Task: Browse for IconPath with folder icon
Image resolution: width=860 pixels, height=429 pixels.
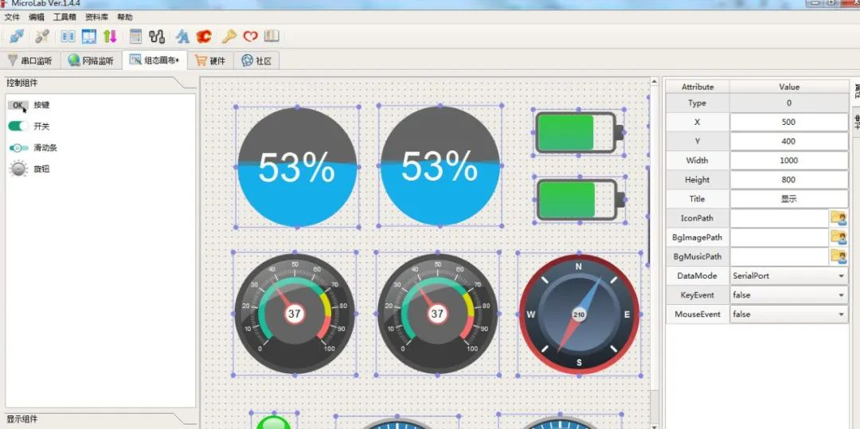Action: coord(838,218)
